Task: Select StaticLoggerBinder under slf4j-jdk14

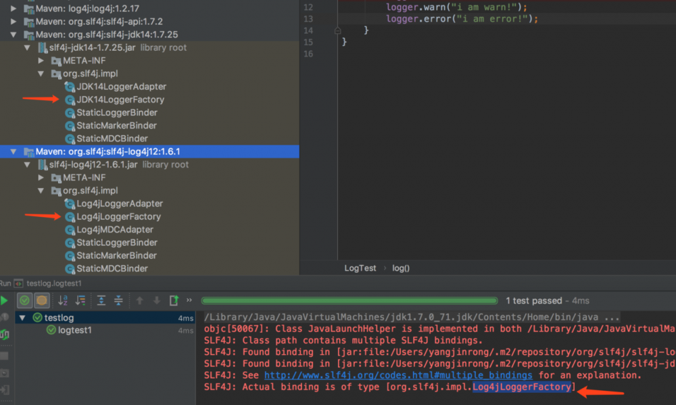Action: [x=117, y=112]
